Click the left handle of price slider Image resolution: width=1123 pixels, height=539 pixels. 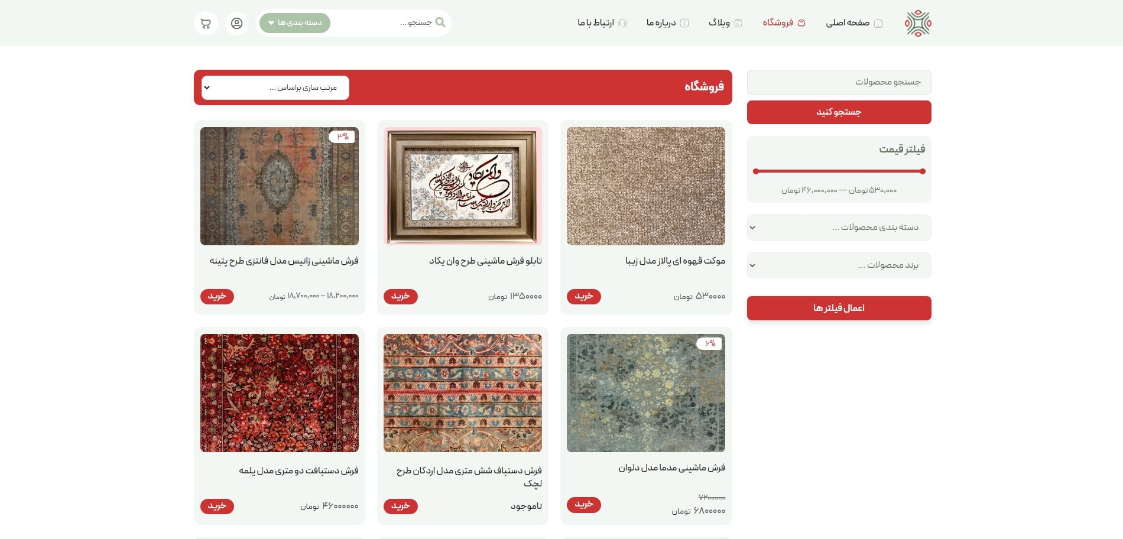point(755,171)
